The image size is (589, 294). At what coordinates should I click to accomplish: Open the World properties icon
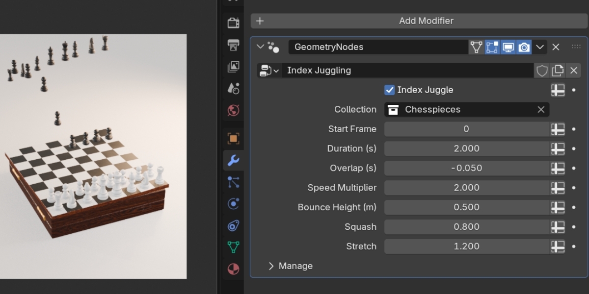(234, 110)
